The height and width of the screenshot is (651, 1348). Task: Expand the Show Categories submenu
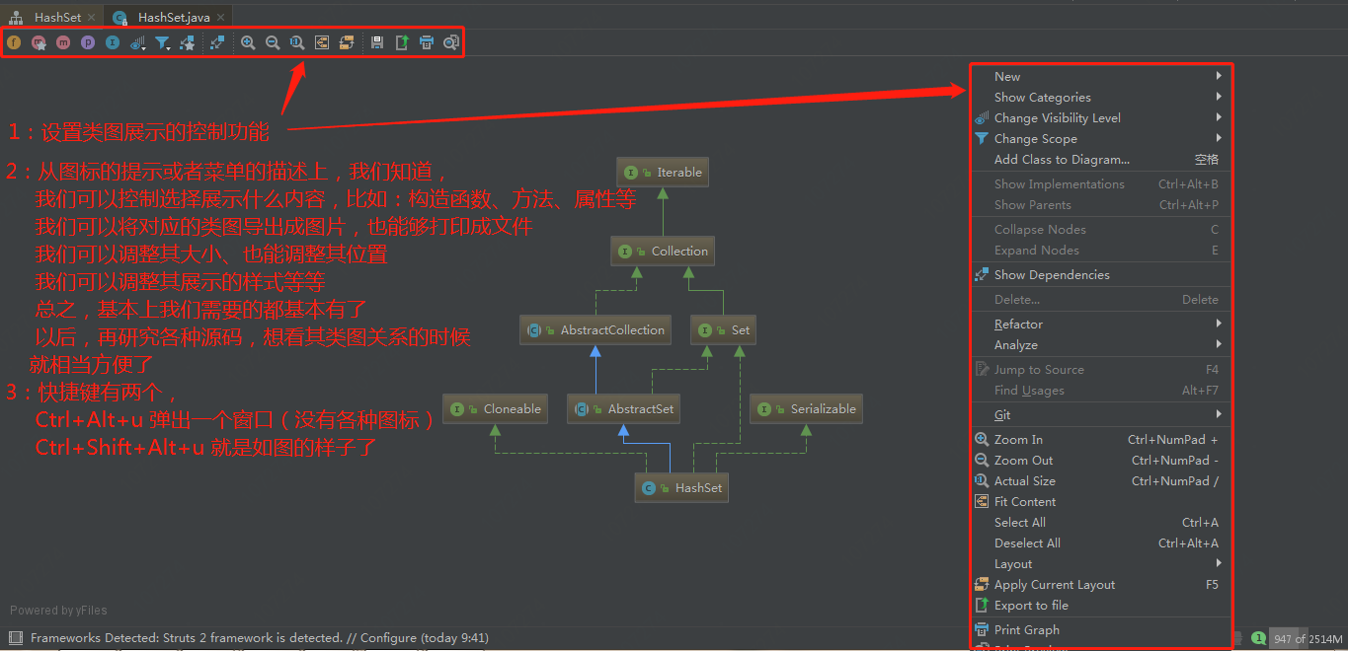coord(1101,97)
